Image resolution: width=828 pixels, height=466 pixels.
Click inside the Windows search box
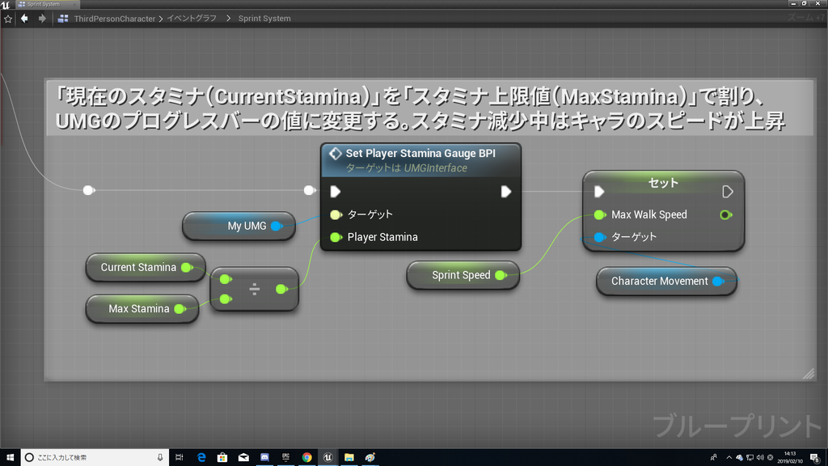point(89,457)
